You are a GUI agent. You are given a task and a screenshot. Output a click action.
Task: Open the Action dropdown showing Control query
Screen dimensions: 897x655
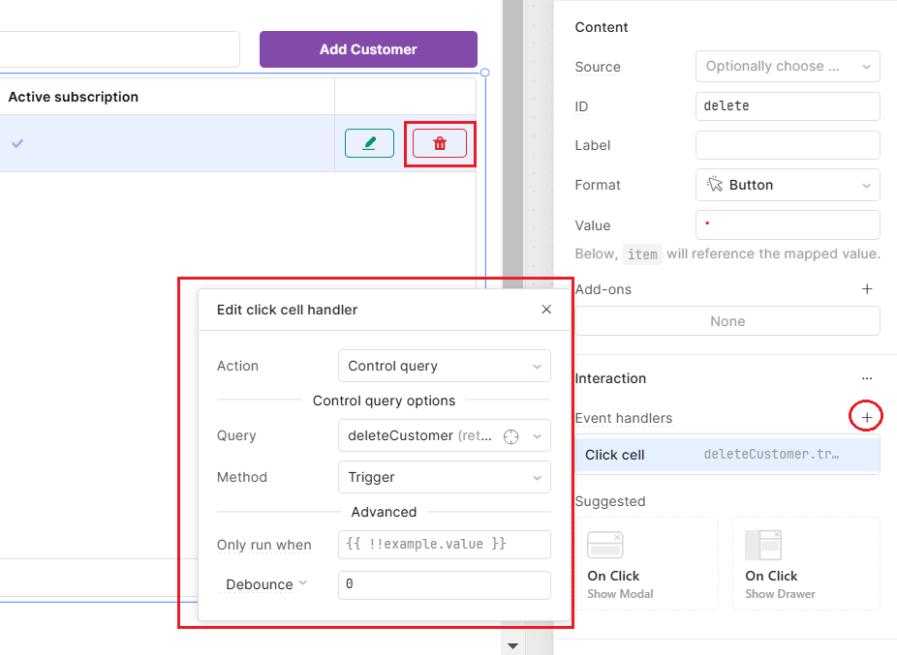pyautogui.click(x=445, y=366)
